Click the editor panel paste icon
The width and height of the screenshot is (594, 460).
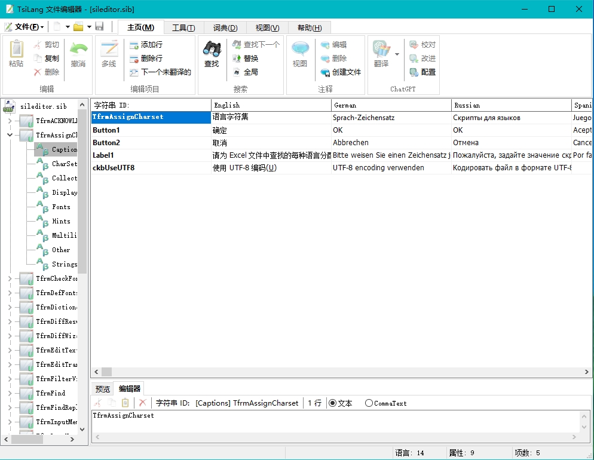click(x=125, y=403)
